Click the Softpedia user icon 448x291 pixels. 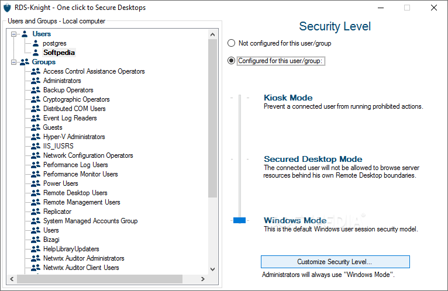click(36, 53)
